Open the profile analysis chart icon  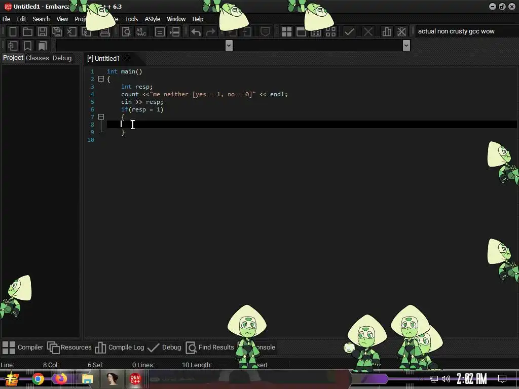coord(387,32)
